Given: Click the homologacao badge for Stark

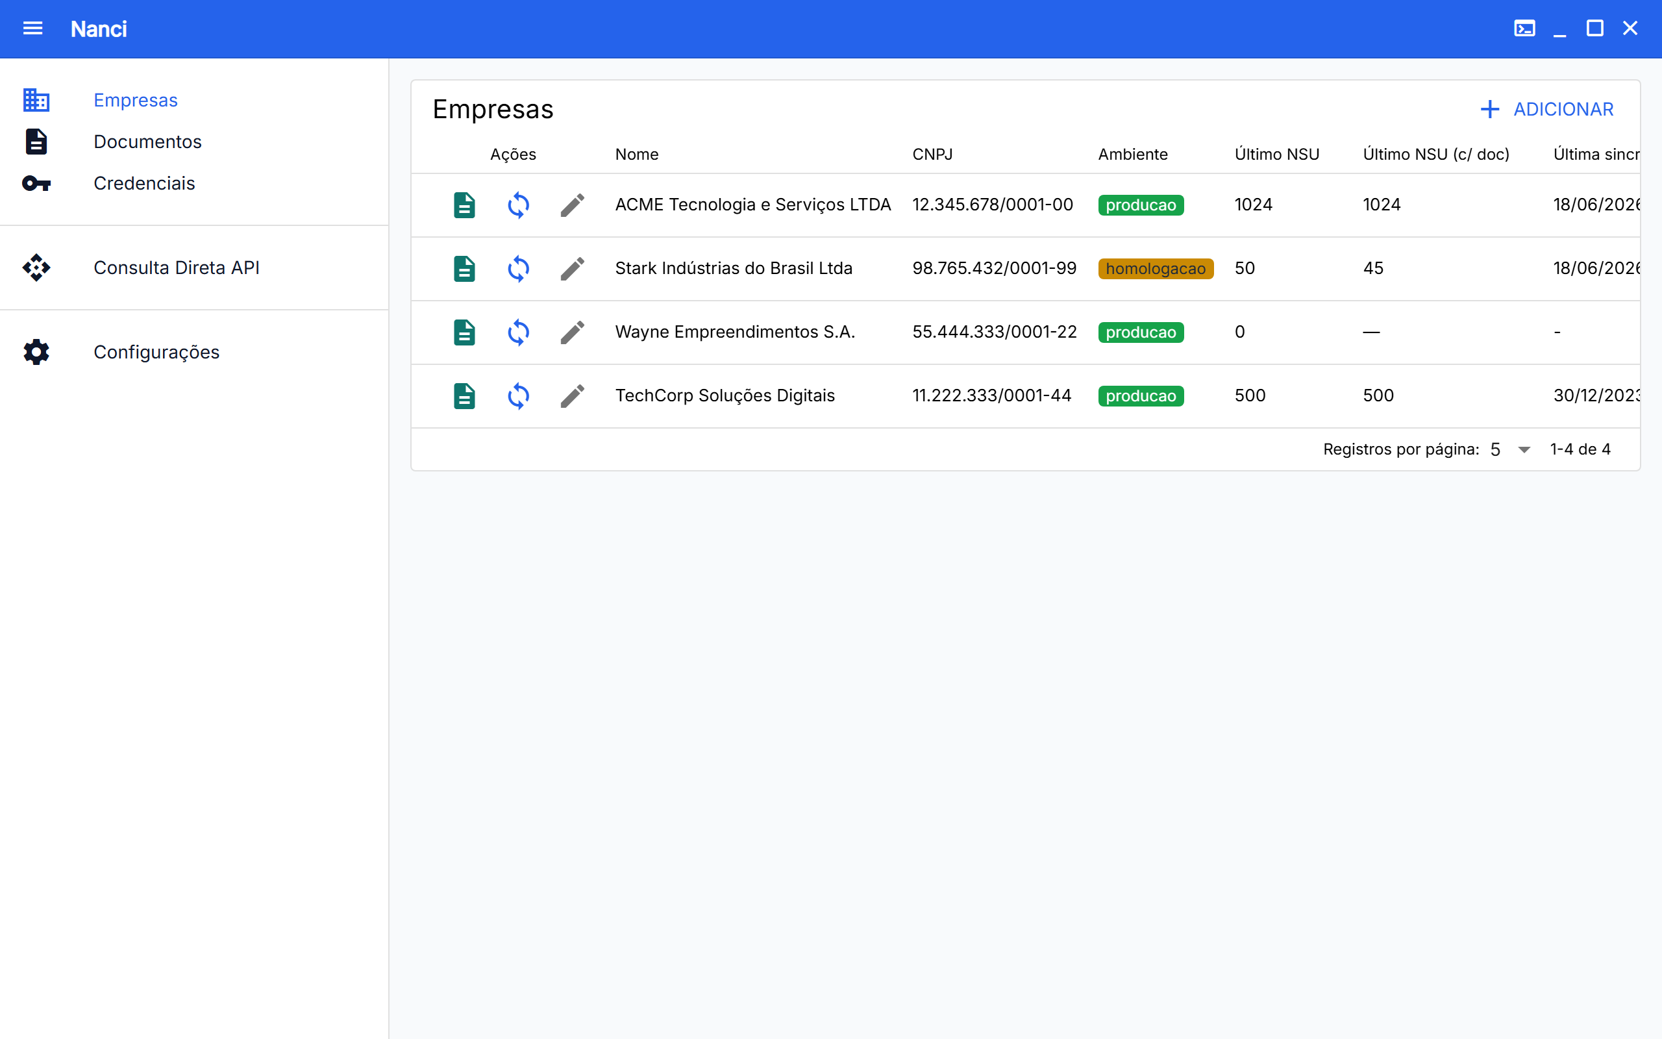Looking at the screenshot, I should pyautogui.click(x=1156, y=269).
